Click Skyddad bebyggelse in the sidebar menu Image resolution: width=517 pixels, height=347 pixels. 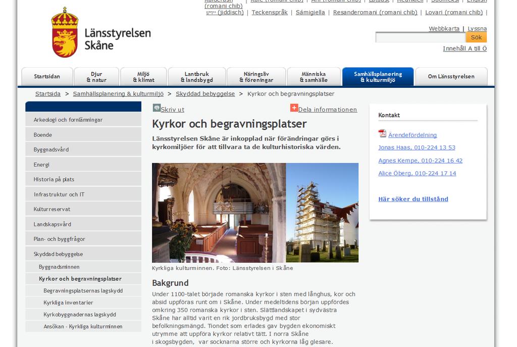[x=83, y=254]
